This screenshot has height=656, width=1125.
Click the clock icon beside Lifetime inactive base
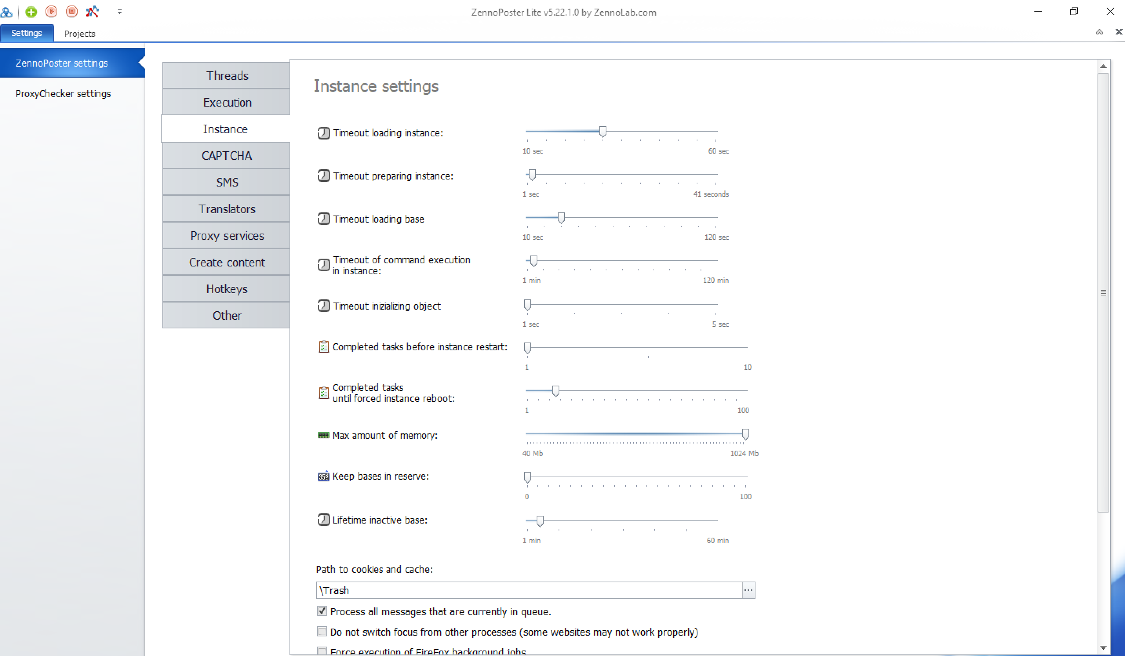[324, 520]
